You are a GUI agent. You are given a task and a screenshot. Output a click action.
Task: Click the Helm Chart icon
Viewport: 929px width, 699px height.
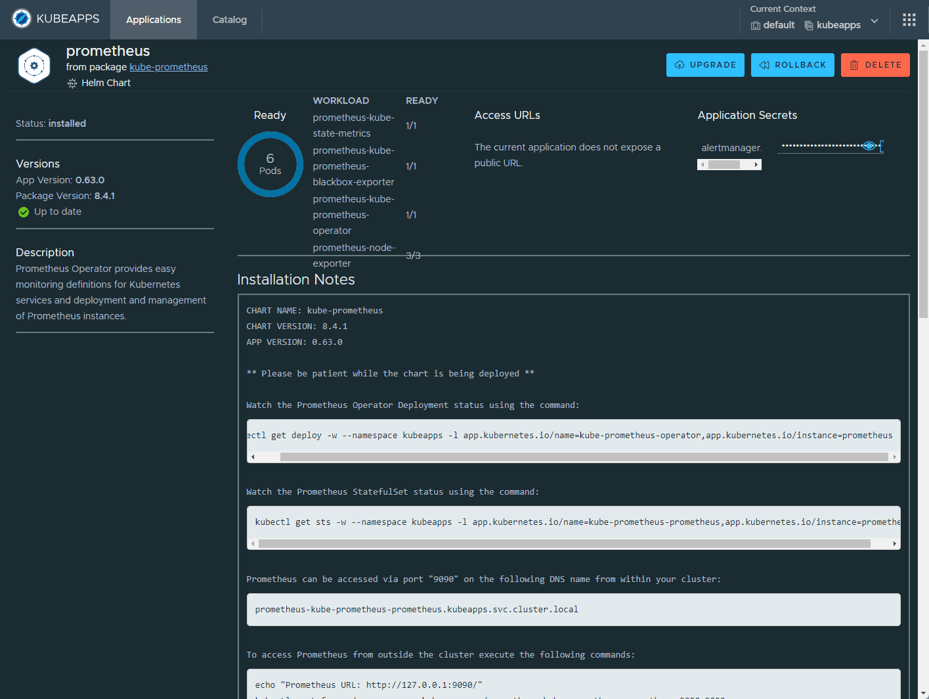72,83
